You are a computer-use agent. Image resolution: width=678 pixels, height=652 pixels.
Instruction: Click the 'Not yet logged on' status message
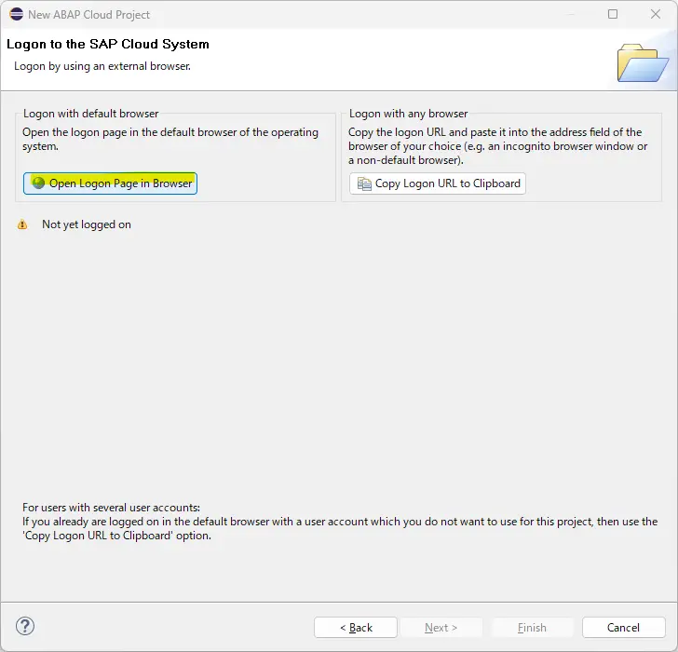click(87, 224)
